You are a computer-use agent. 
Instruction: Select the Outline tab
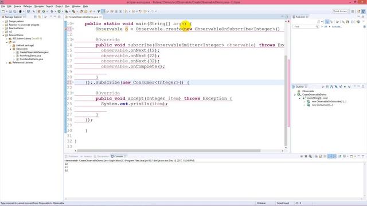point(299,86)
